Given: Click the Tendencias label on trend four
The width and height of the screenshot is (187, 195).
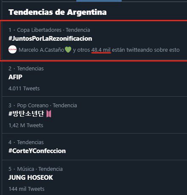Looking at the screenshot, I should [x=31, y=142].
